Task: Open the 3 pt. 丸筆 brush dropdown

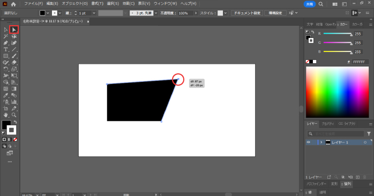Action: coord(156,13)
